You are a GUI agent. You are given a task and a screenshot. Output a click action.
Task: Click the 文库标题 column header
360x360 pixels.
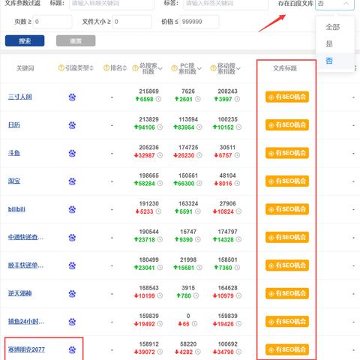point(285,68)
